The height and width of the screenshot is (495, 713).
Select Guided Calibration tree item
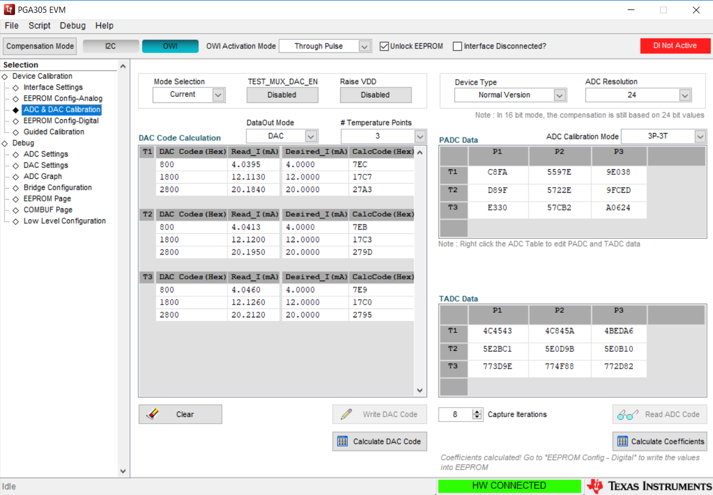coord(54,132)
